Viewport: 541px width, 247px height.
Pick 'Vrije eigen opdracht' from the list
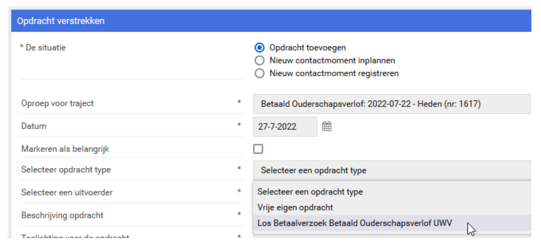tap(295, 207)
